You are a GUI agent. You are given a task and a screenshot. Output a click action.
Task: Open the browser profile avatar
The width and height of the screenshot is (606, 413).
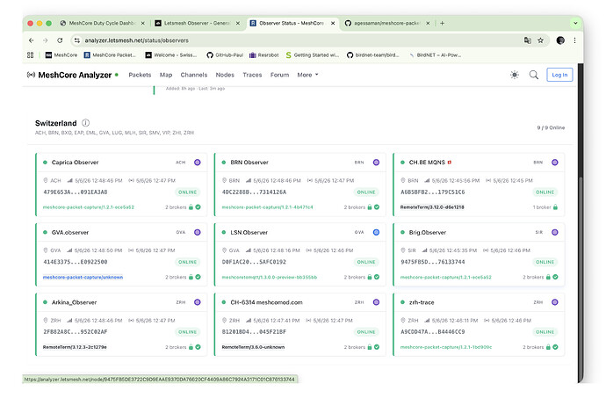pyautogui.click(x=560, y=40)
